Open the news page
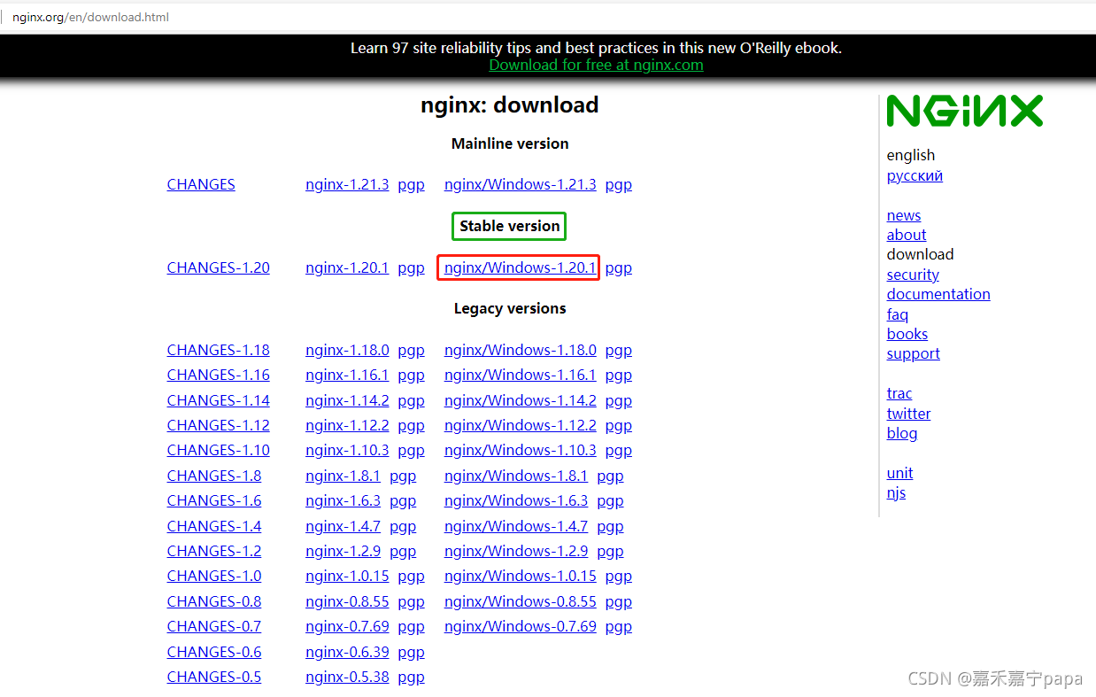The image size is (1096, 697). pos(904,215)
